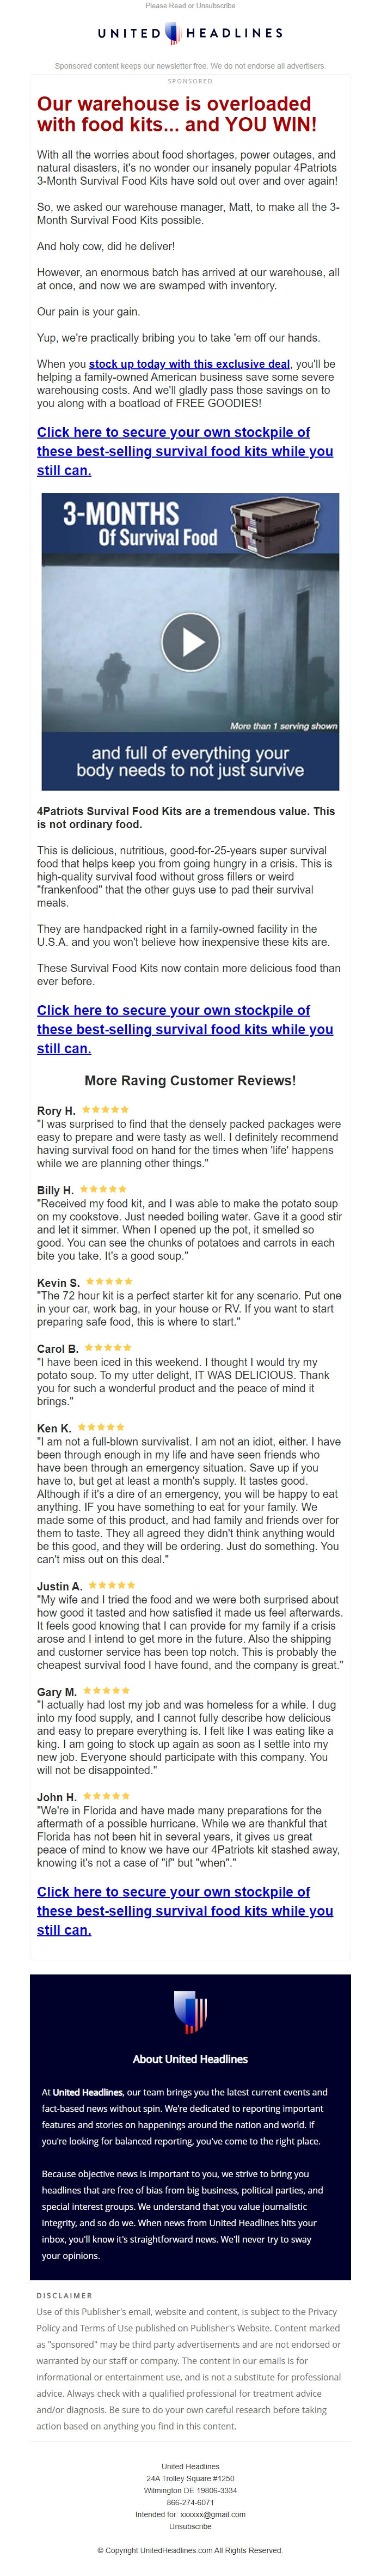Click the "Click here to secure" link above customer reviews
This screenshot has width=381, height=2576.
tap(185, 1029)
